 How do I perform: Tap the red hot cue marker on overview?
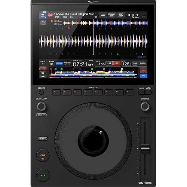pos(50,69)
